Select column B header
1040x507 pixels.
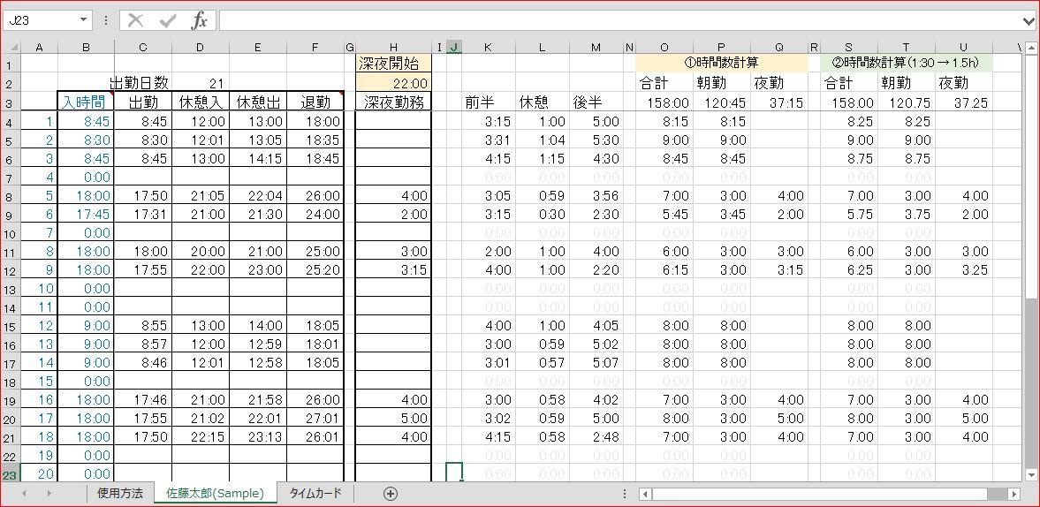tap(87, 47)
